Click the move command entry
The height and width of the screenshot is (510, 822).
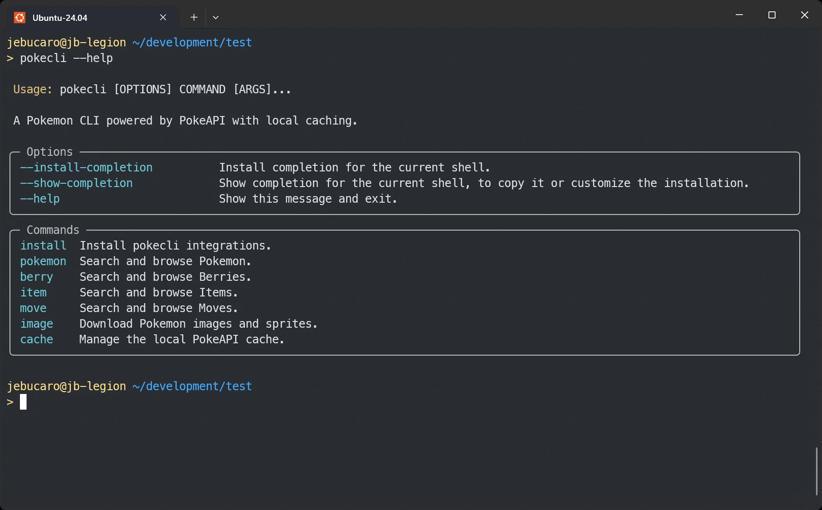pyautogui.click(x=33, y=308)
